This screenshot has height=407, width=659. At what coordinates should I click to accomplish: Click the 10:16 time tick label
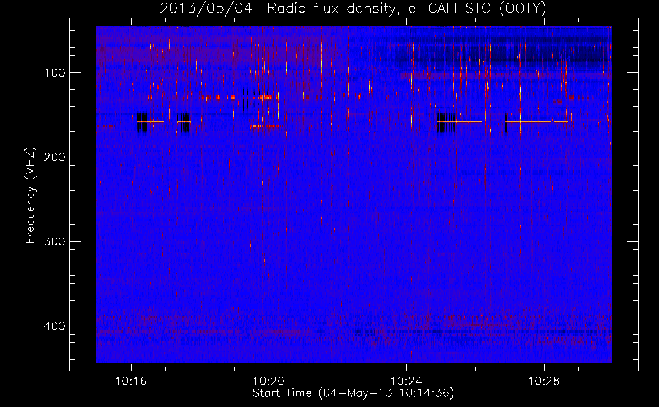click(131, 381)
